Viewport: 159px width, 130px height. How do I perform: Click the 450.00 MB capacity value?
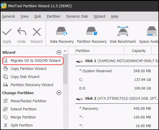click(142, 109)
